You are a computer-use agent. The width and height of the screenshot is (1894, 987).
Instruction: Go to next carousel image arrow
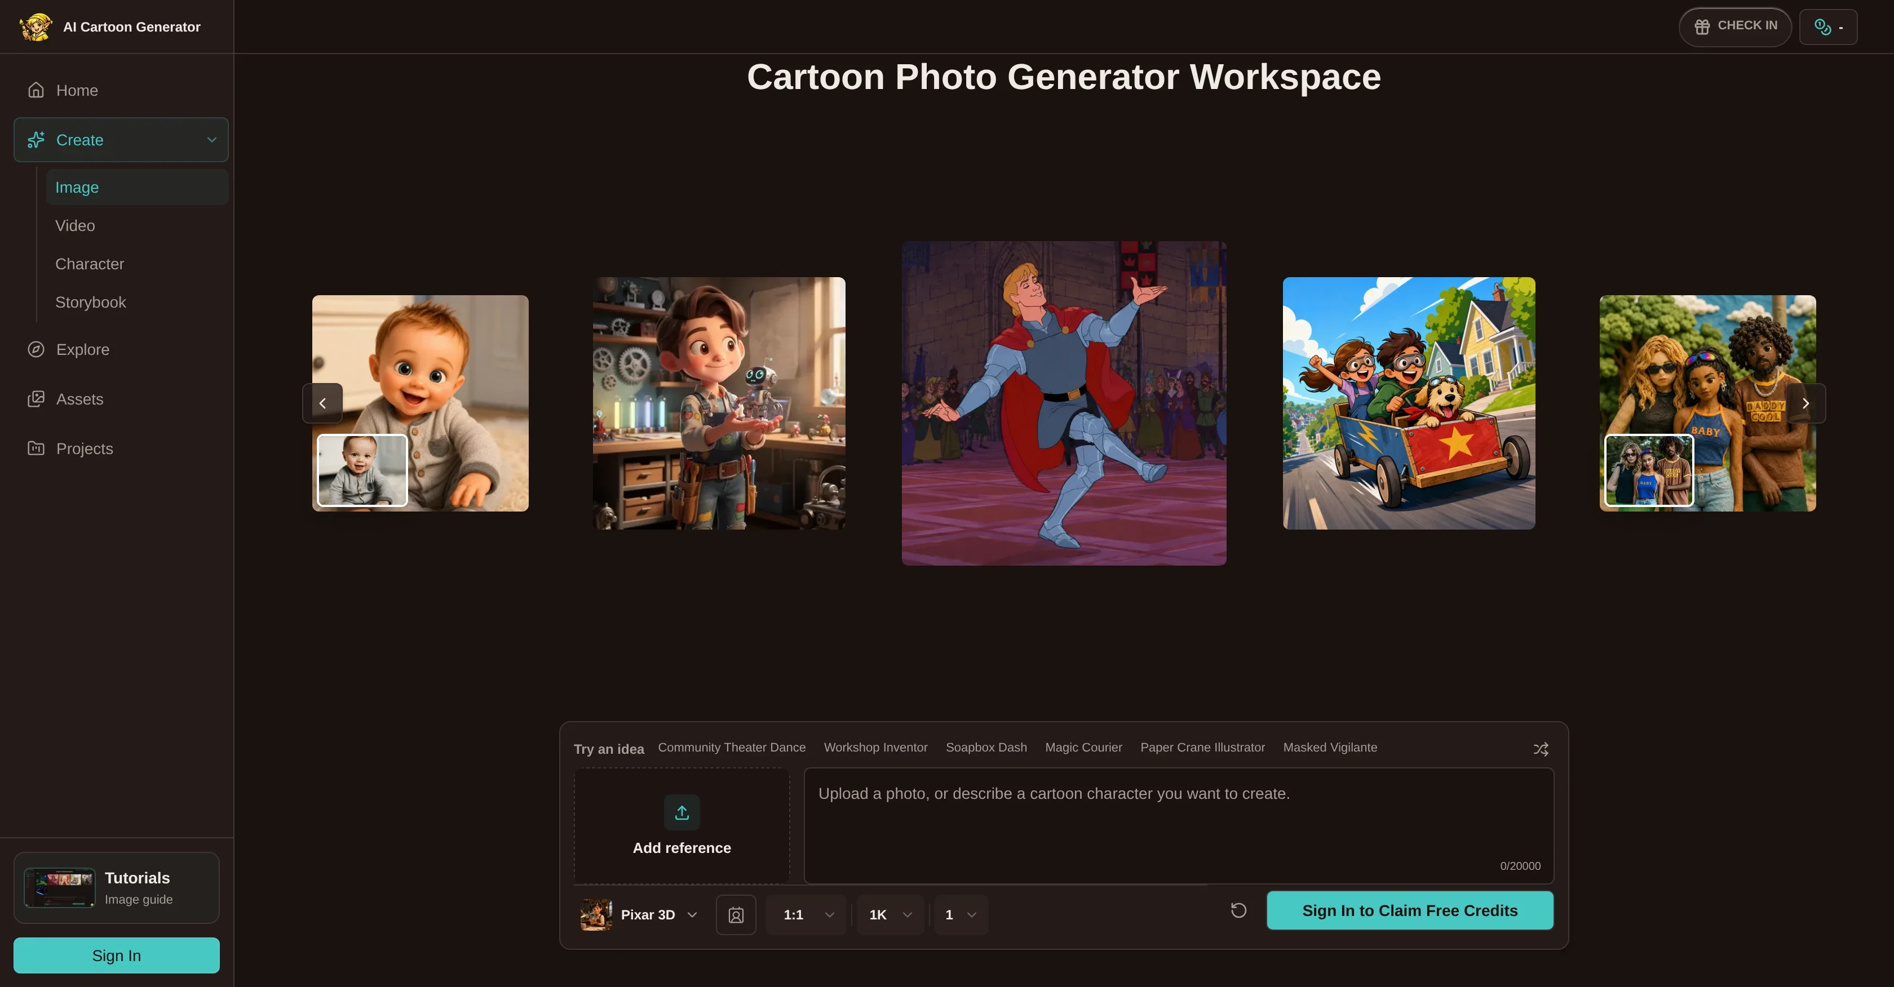pyautogui.click(x=1806, y=403)
